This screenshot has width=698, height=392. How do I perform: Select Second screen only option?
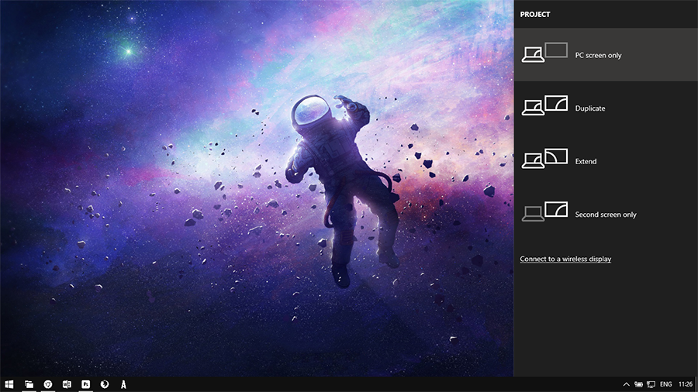tap(606, 214)
